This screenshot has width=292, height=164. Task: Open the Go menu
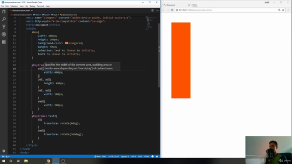click(26, 6)
